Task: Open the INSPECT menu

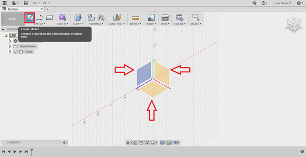Action: click(136, 24)
